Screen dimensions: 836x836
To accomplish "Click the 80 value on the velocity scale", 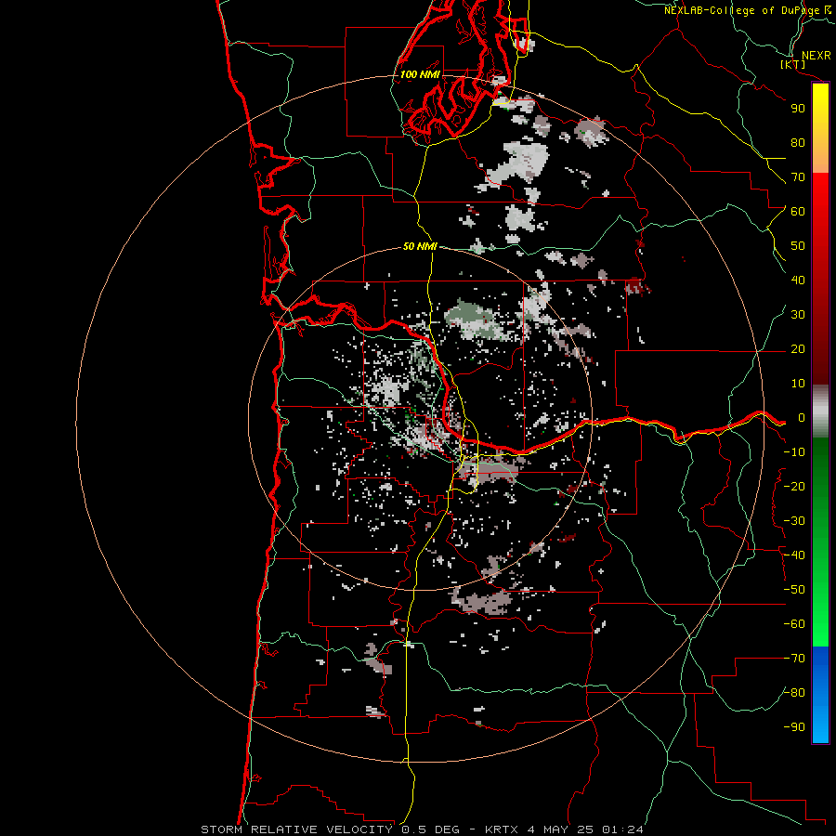I will coord(798,143).
